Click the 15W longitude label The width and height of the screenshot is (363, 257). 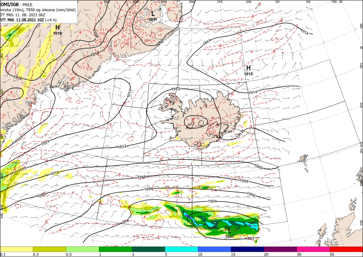220,2
